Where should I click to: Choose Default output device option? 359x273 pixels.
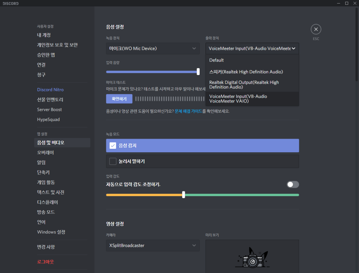pos(217,60)
